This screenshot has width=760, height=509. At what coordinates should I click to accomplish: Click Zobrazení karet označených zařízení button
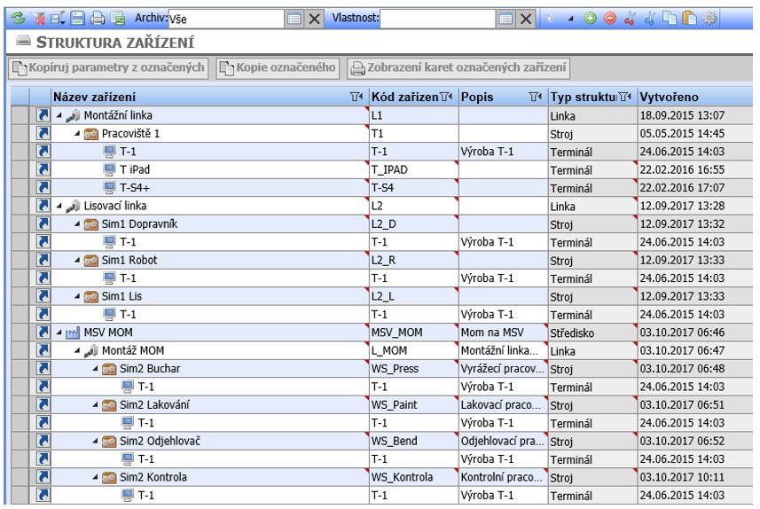tap(458, 68)
